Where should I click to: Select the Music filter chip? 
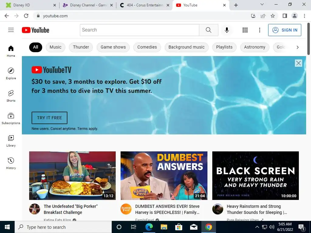(x=56, y=47)
